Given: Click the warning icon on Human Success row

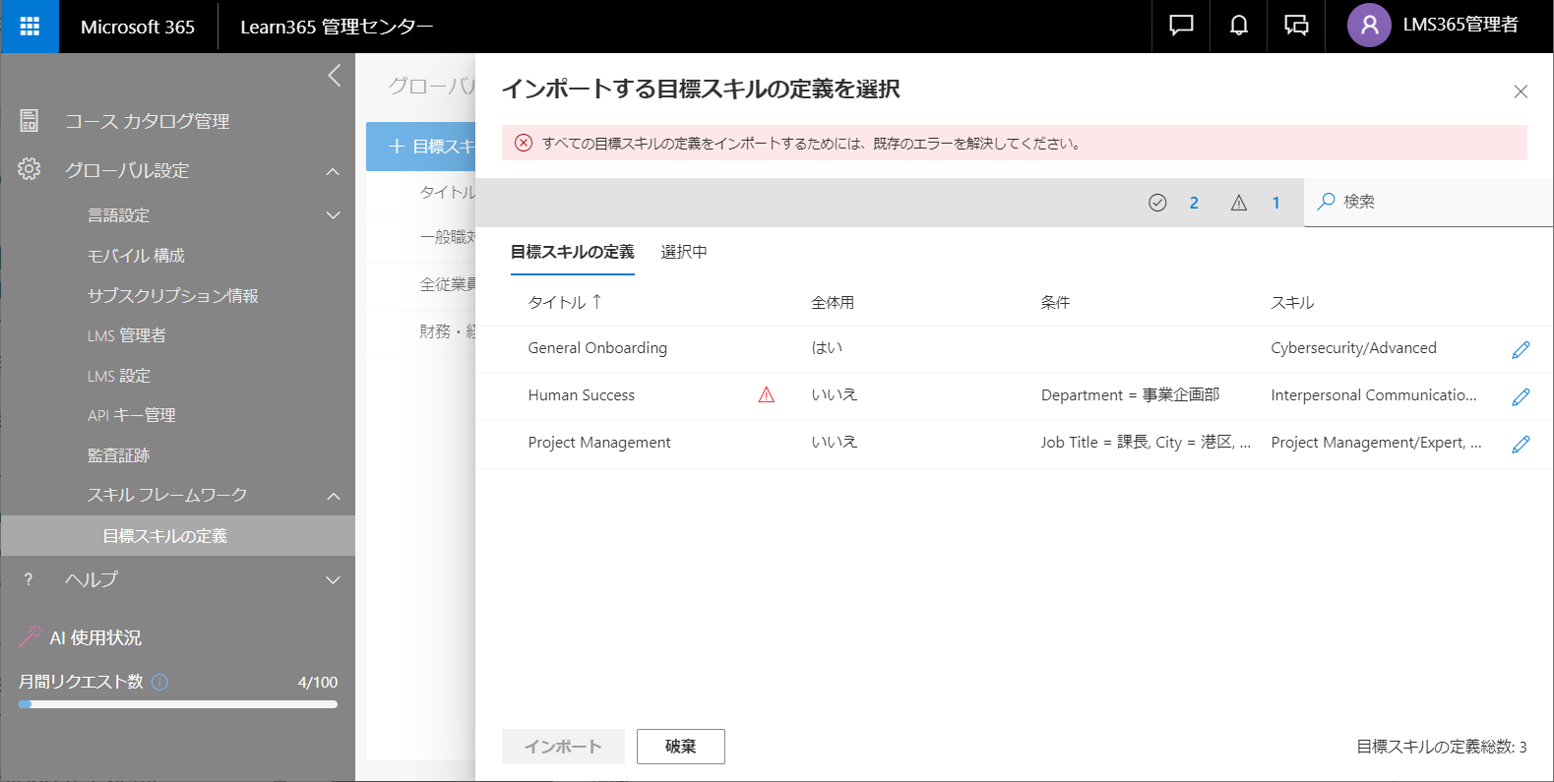Looking at the screenshot, I should pyautogui.click(x=767, y=395).
